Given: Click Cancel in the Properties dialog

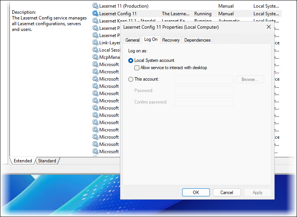Looking at the screenshot, I should click(227, 193).
